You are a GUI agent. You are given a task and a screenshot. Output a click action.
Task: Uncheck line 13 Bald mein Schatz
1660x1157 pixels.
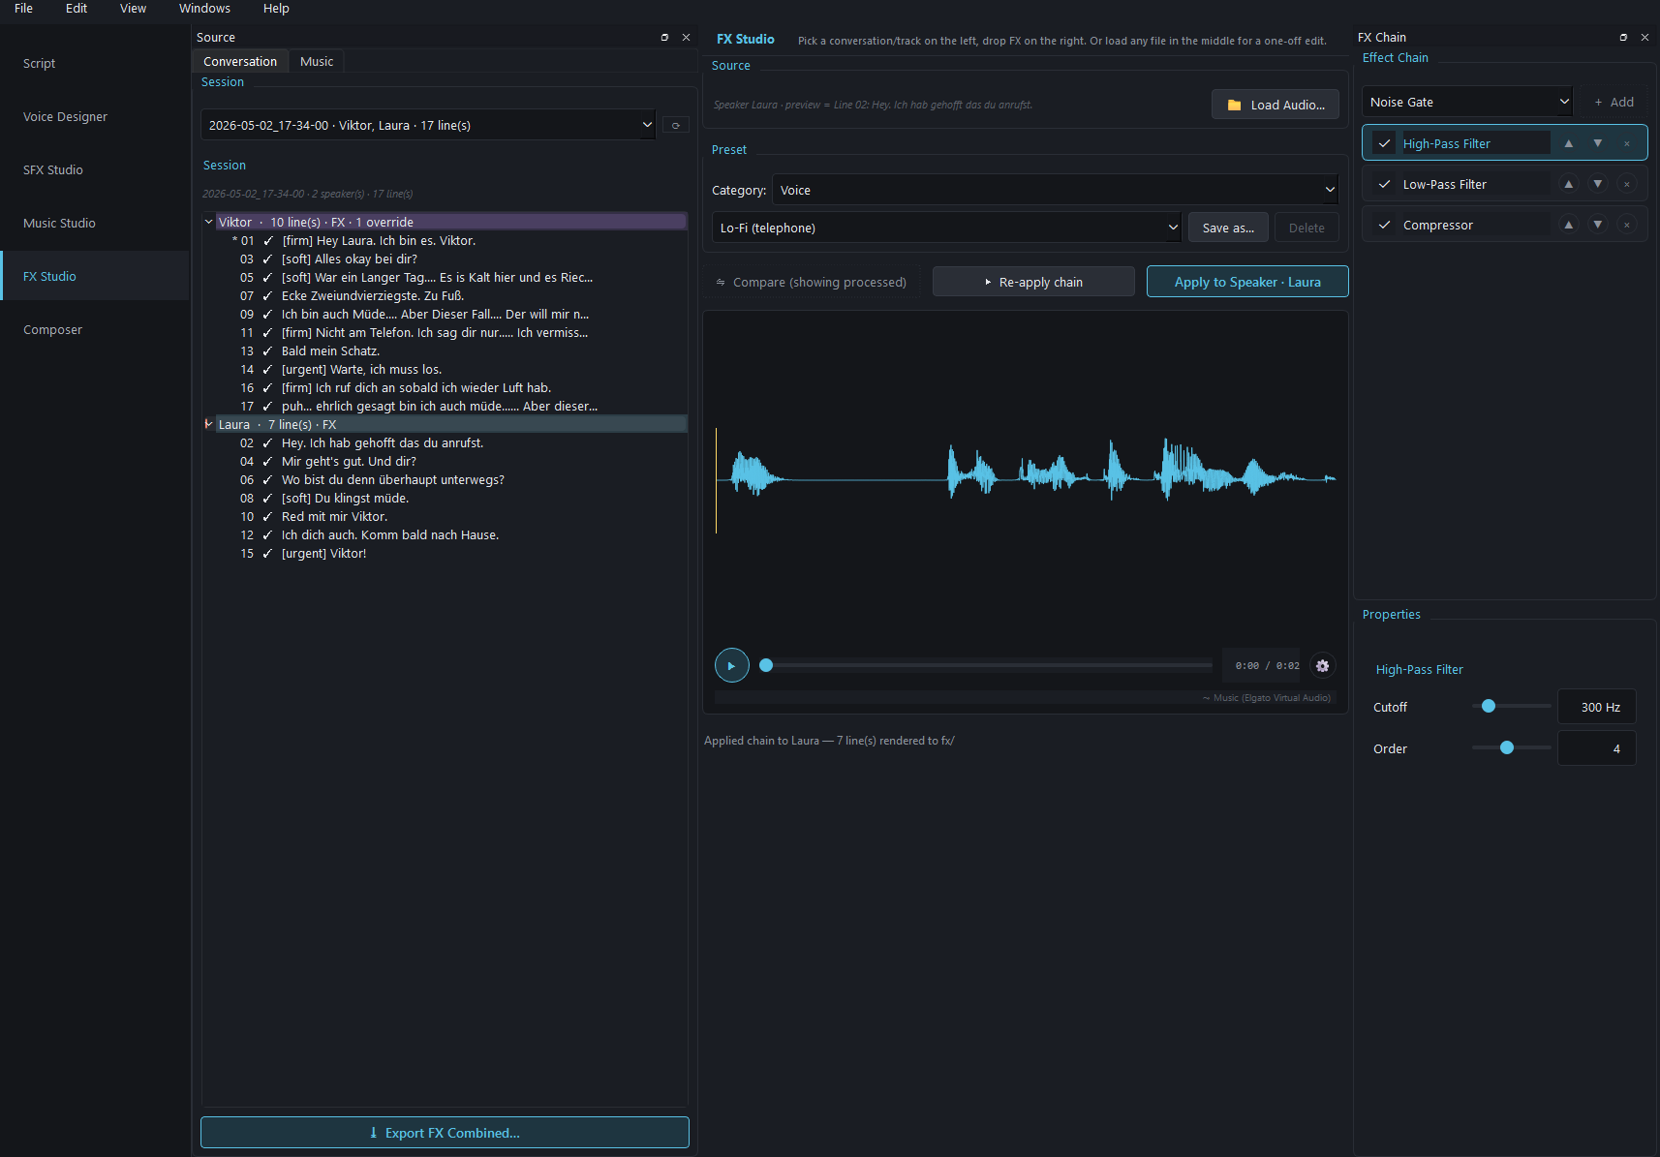[268, 351]
